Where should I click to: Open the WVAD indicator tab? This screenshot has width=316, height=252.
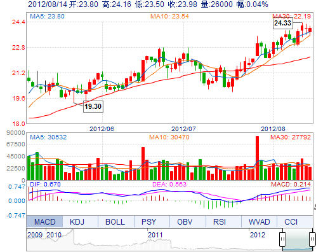260,222
